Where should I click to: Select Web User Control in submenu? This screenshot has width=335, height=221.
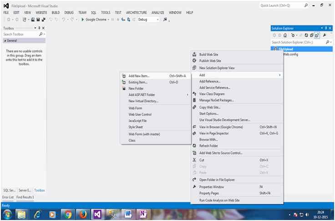pyautogui.click(x=155, y=115)
